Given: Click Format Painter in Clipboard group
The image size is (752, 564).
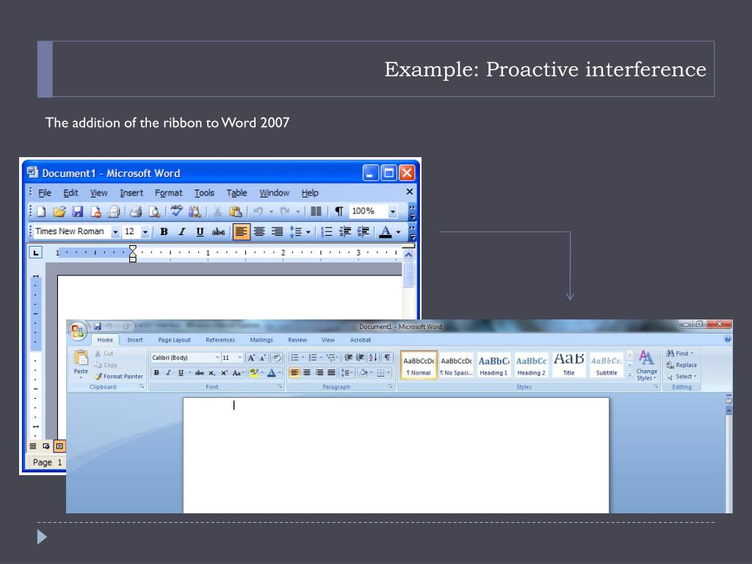Looking at the screenshot, I should pyautogui.click(x=118, y=377).
